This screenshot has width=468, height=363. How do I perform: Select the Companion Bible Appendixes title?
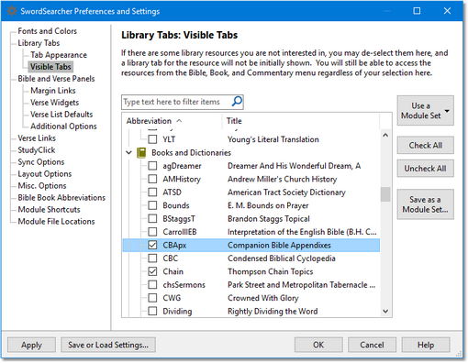pyautogui.click(x=279, y=245)
